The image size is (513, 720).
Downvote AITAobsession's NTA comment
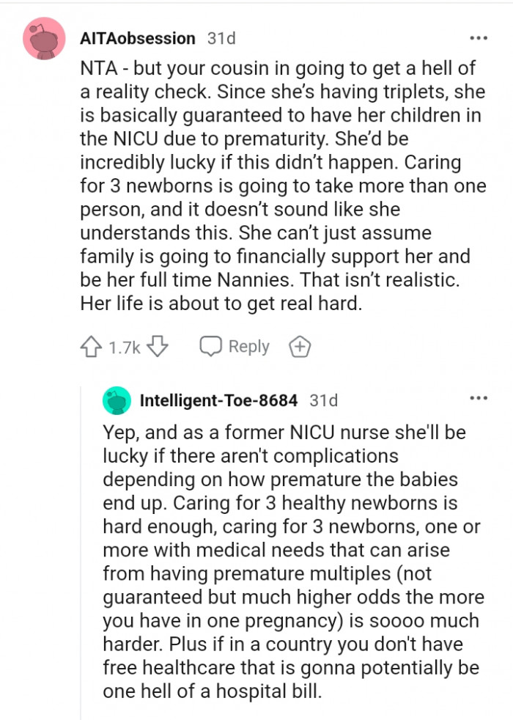click(158, 346)
